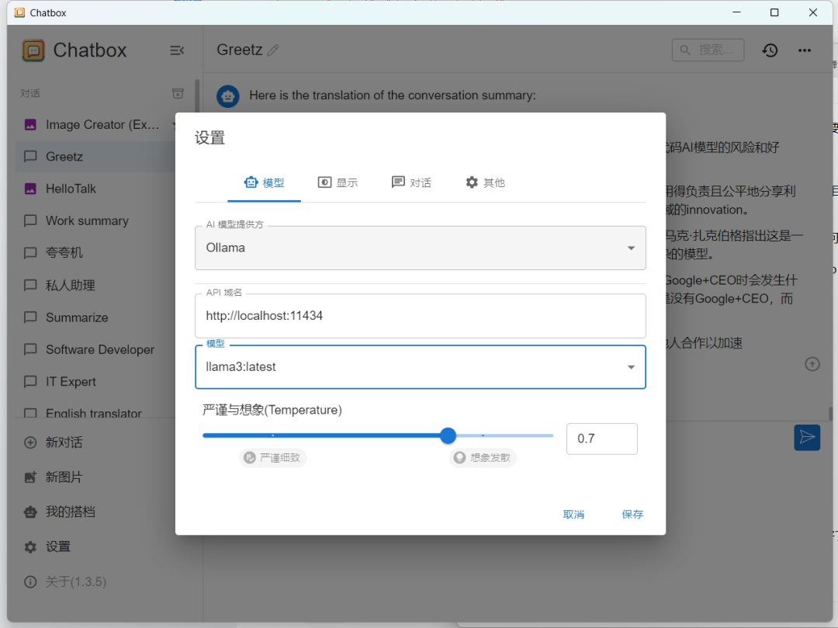Click 取消 to cancel settings
The width and height of the screenshot is (838, 628).
[x=573, y=514]
